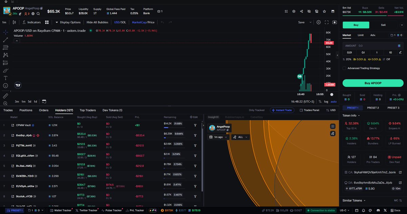
Task: Choose the 0.1 quick amount button
Action: pyautogui.click(x=363, y=53)
